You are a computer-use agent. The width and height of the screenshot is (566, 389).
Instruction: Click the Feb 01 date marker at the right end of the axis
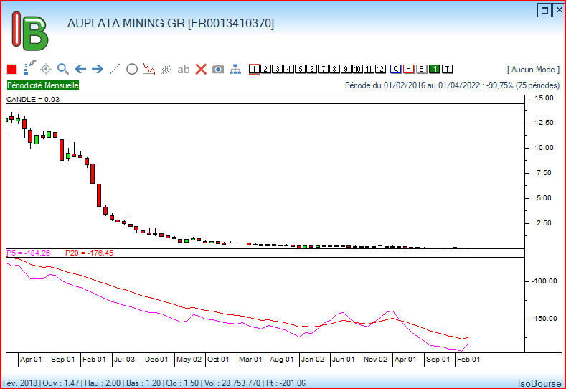[x=468, y=360]
